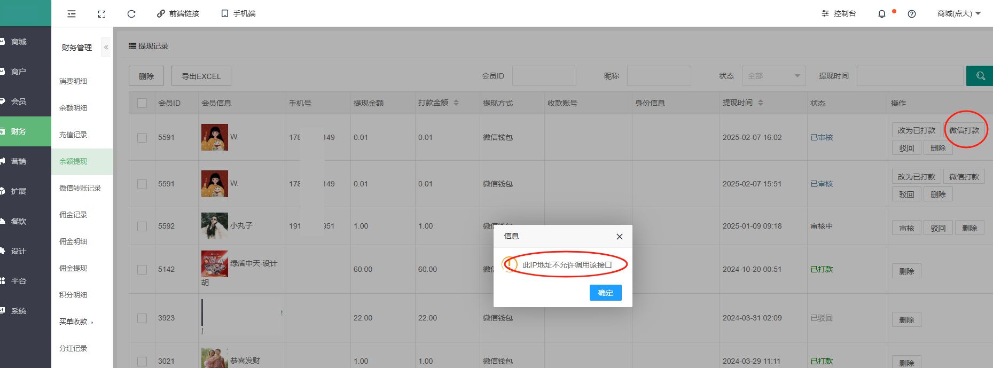Screen dimensions: 993x368
Task: Expand the 买单收款 submenu
Action: tap(76, 322)
